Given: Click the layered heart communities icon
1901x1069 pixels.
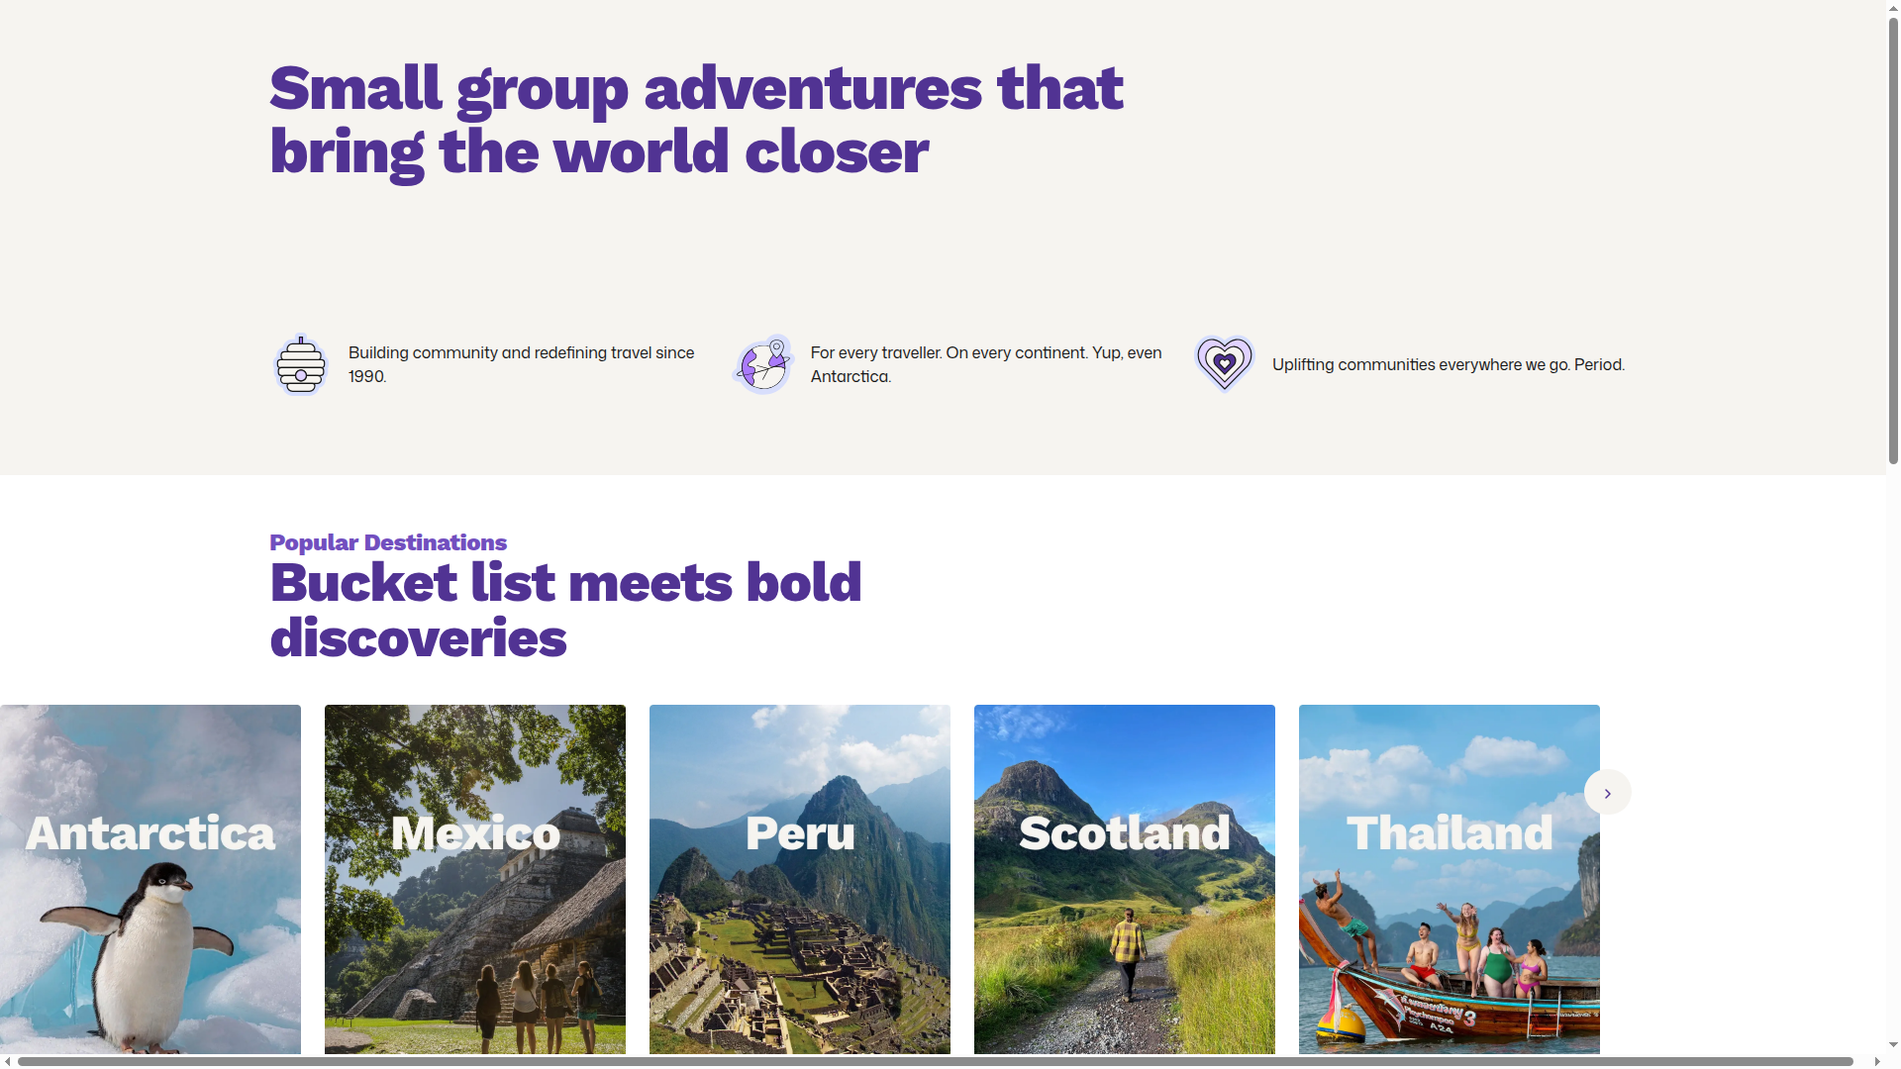Looking at the screenshot, I should (x=1225, y=364).
